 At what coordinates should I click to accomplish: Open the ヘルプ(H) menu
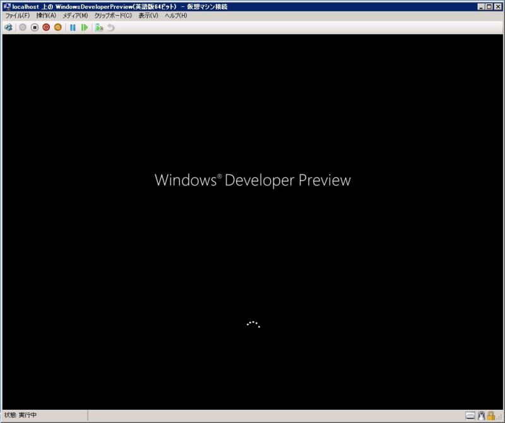[x=176, y=15]
